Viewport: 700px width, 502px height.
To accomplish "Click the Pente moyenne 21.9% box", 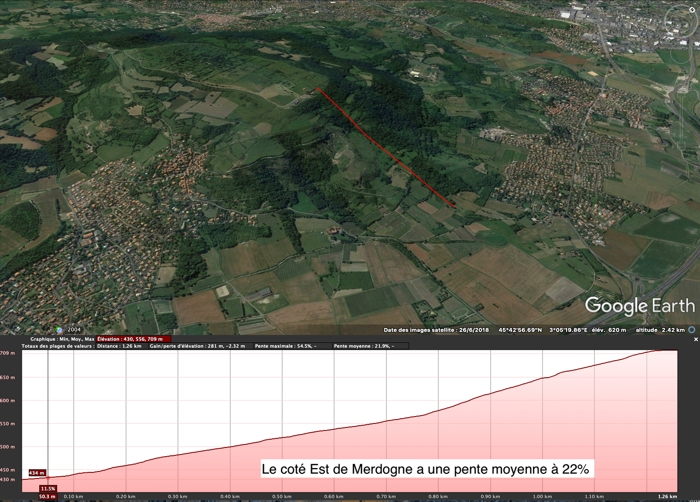I will pyautogui.click(x=364, y=346).
